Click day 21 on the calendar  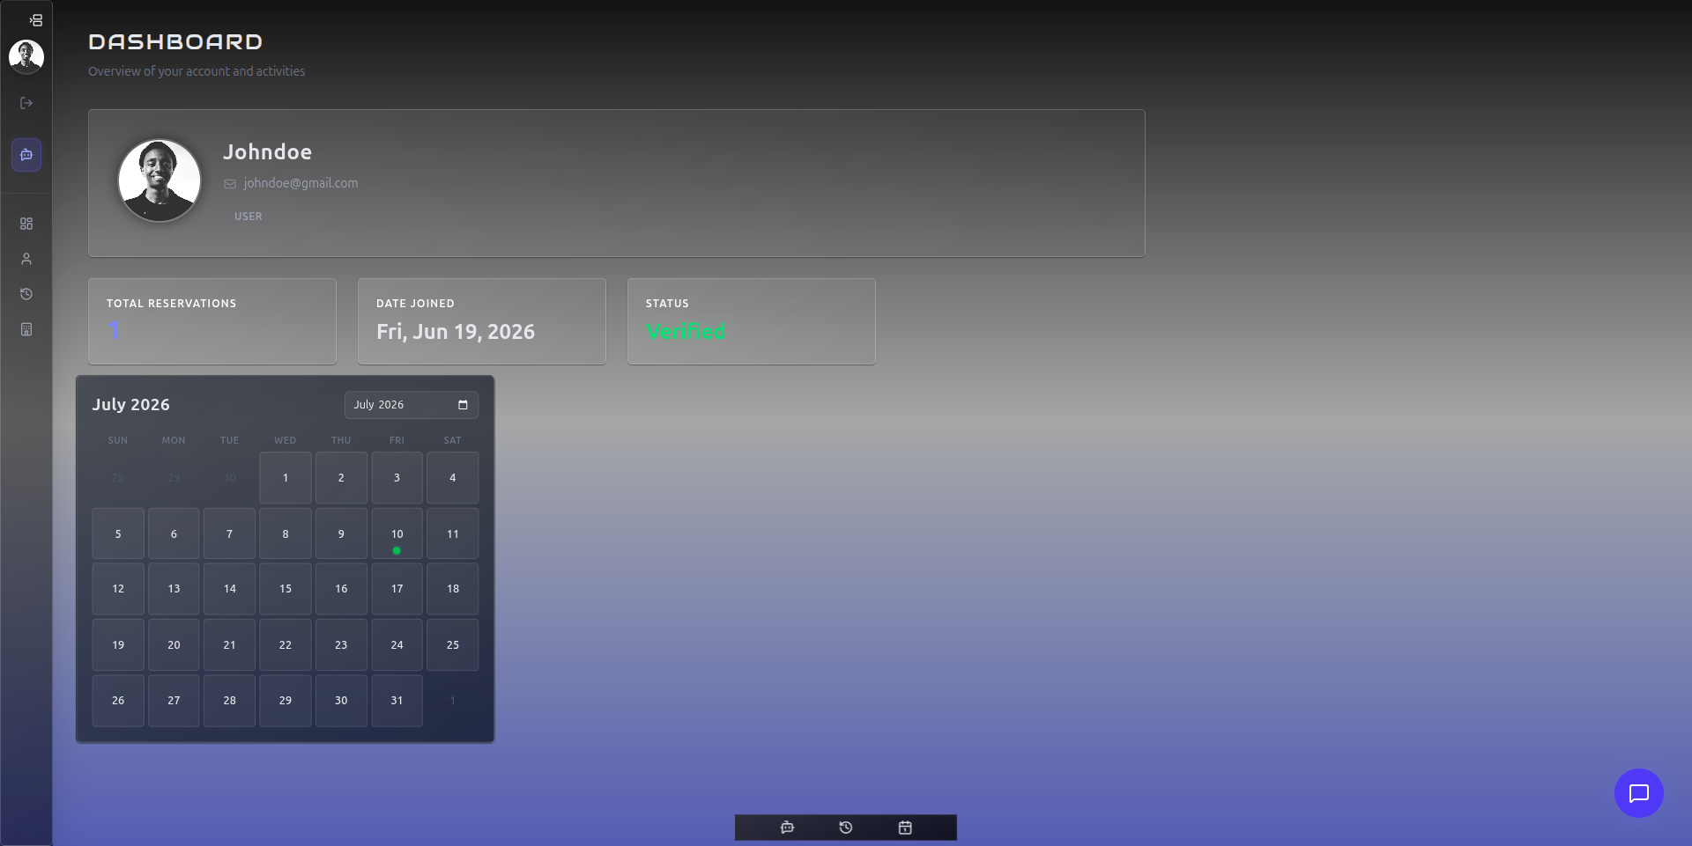pos(229,645)
